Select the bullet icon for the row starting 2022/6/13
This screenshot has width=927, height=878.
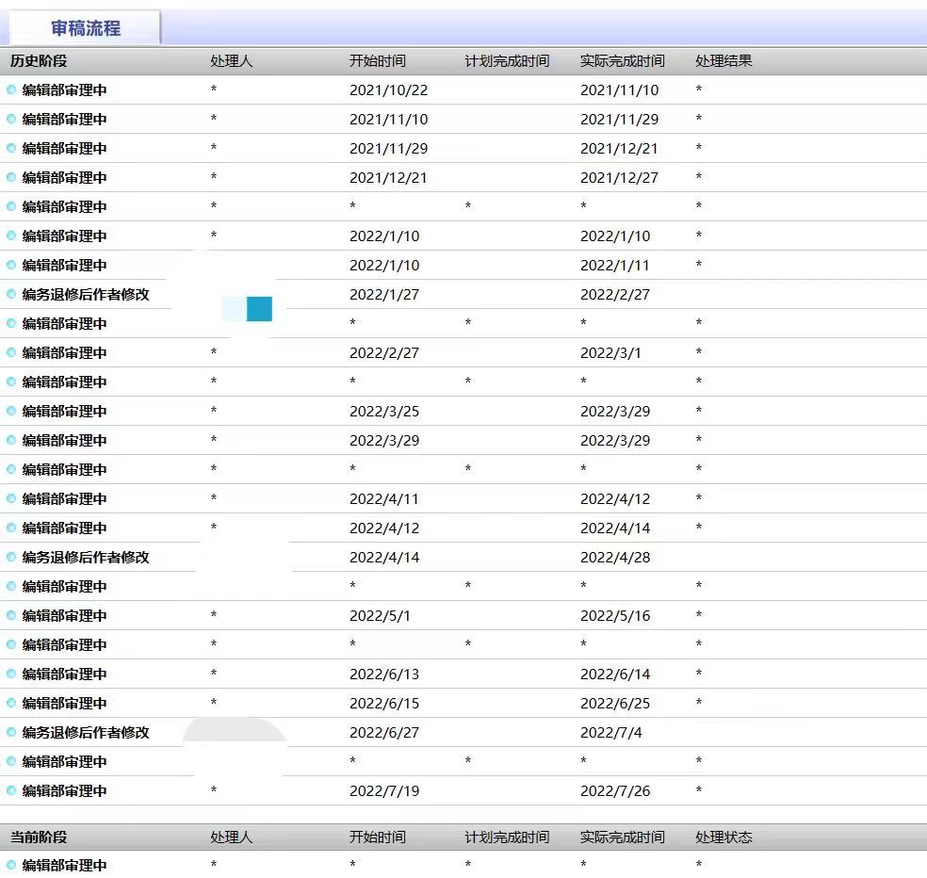click(x=11, y=675)
